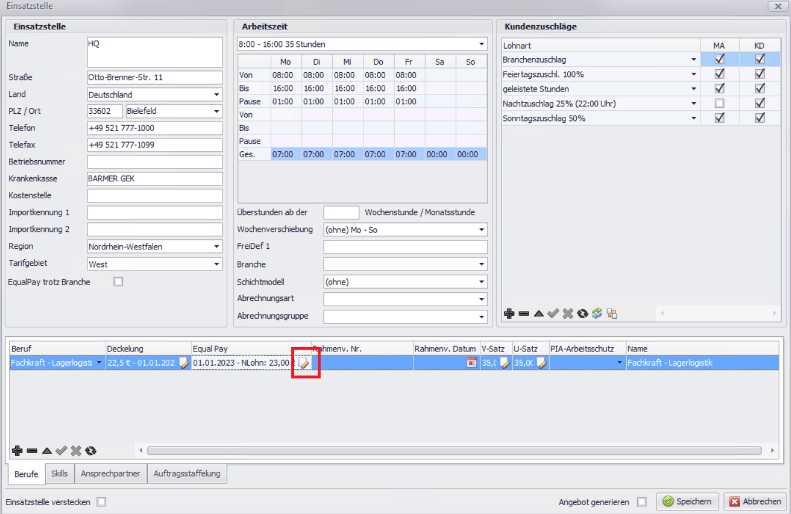This screenshot has height=514, width=791.
Task: Click right arrow of Berufe horizontal scrollbar
Action: [773, 451]
